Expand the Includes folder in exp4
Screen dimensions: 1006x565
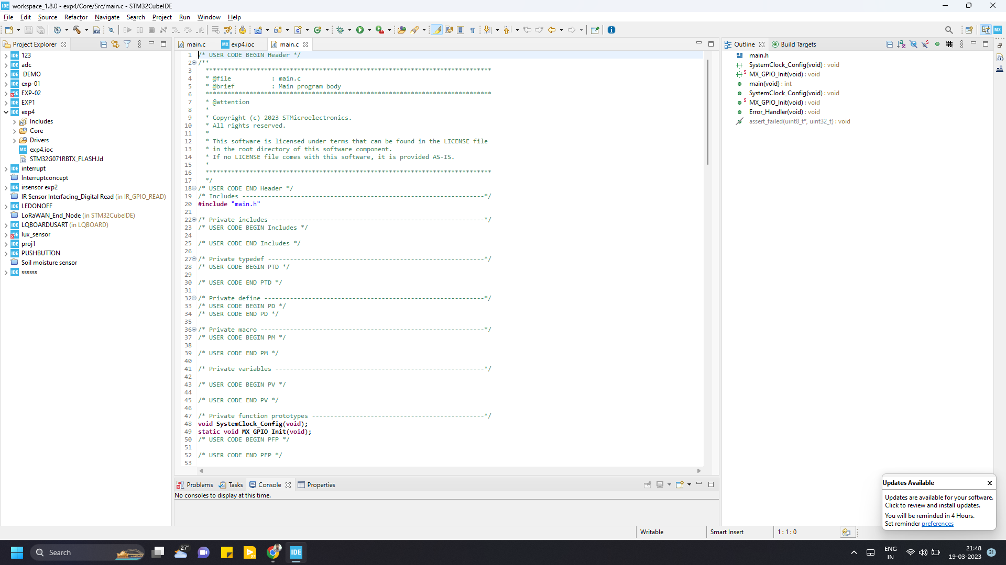(x=14, y=121)
